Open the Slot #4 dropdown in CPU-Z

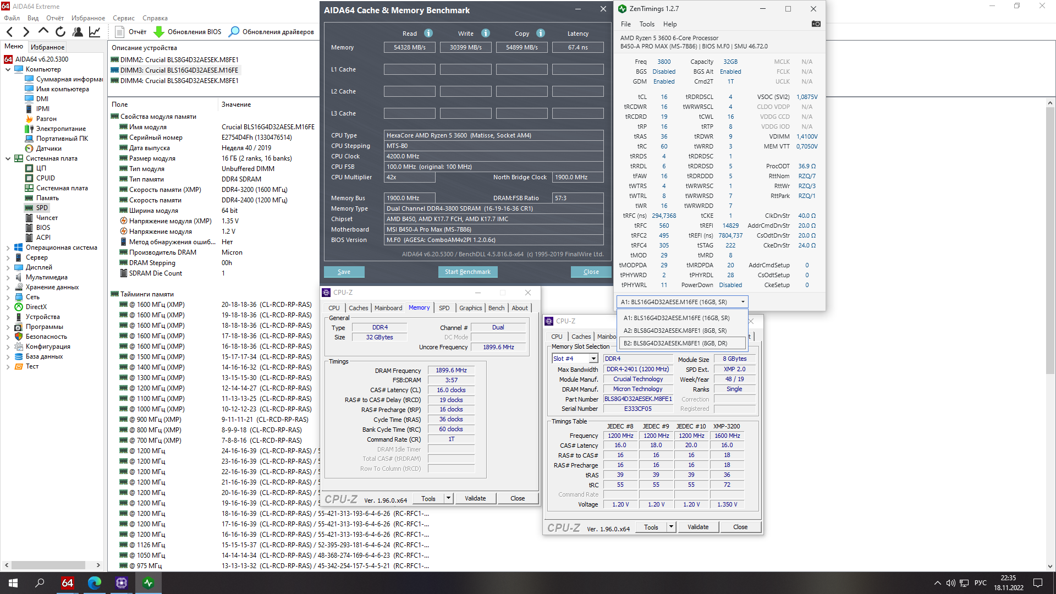pos(593,359)
